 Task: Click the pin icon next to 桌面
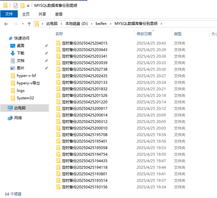[x=46, y=46]
